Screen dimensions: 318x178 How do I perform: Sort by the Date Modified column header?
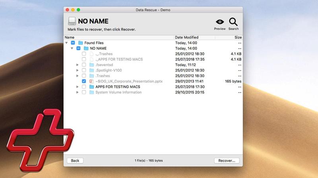point(194,37)
